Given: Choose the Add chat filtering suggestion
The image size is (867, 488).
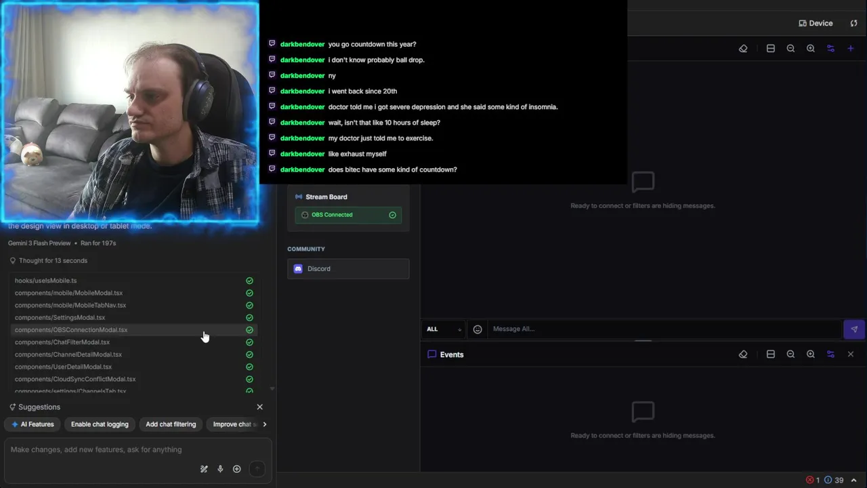Looking at the screenshot, I should point(171,424).
